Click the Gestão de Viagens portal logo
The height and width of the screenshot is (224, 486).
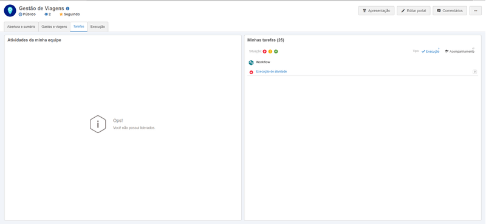click(x=10, y=10)
